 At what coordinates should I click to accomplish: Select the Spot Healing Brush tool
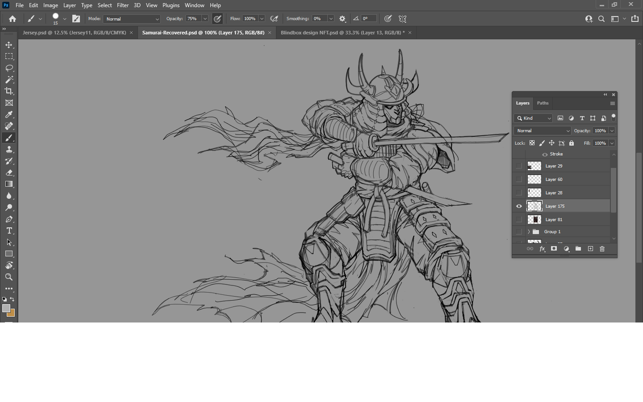9,126
